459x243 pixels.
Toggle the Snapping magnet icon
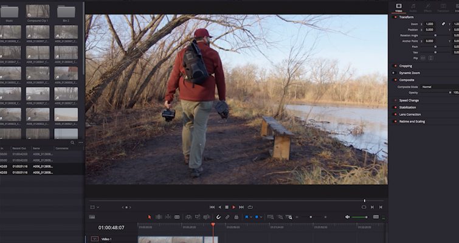(218, 217)
